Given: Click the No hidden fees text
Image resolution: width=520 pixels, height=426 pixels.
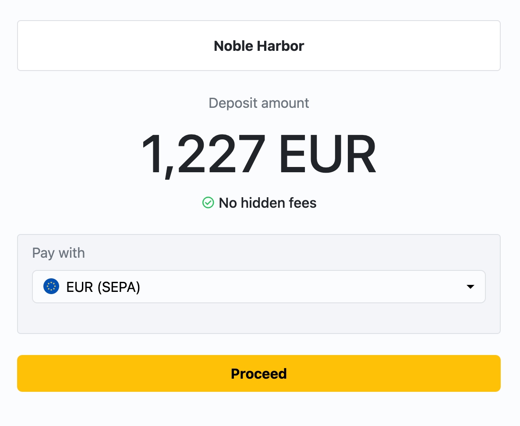Looking at the screenshot, I should coord(267,203).
